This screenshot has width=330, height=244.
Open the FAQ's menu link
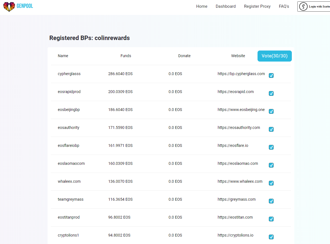(x=284, y=6)
